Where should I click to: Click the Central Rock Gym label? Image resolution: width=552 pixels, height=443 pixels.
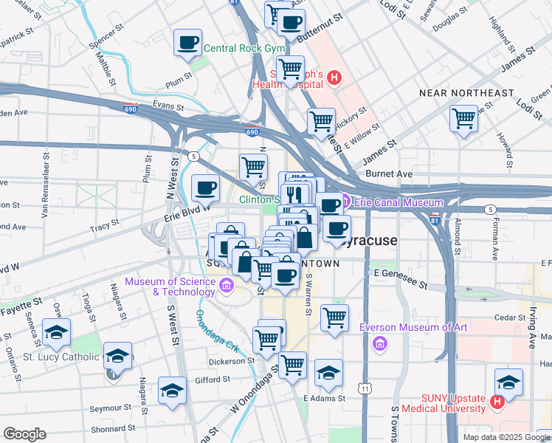click(244, 48)
